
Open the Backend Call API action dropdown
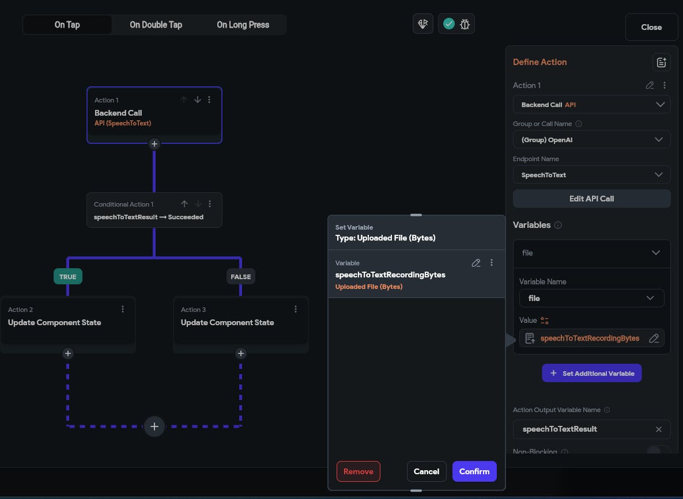[x=591, y=105]
